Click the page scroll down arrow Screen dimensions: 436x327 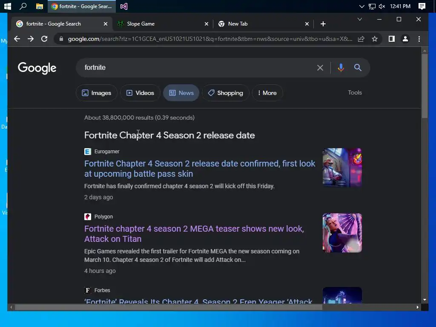pos(425,300)
